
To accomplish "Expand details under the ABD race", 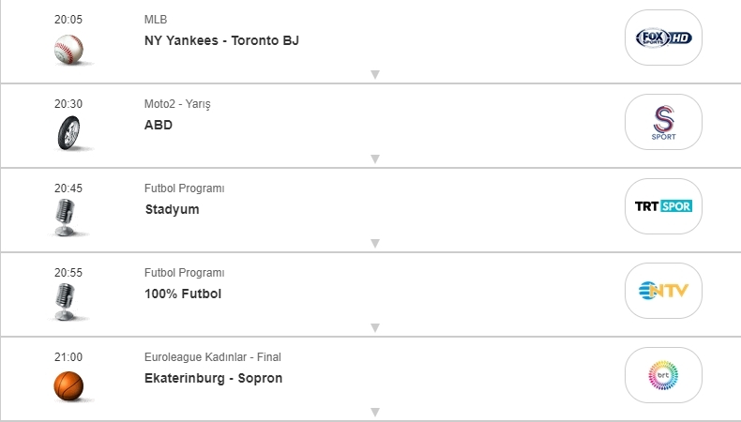I will [x=374, y=158].
